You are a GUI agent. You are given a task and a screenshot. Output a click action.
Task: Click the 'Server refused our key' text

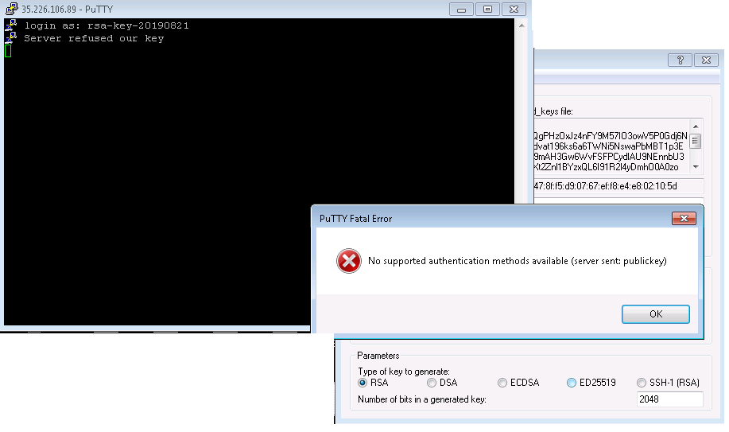pos(94,39)
